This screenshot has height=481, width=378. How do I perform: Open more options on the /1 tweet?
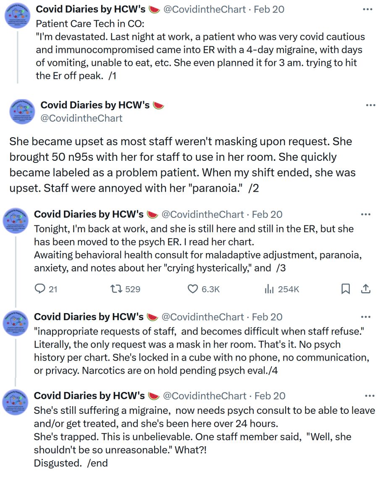tap(367, 10)
